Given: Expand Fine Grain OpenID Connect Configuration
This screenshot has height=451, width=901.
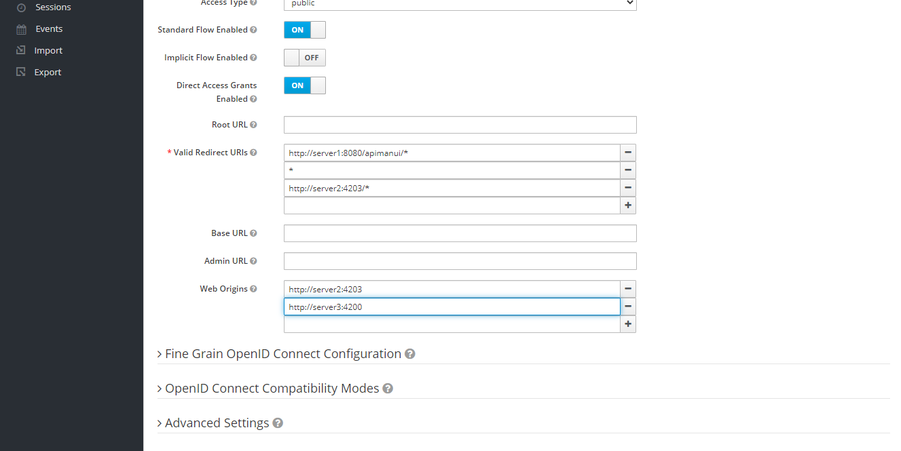Looking at the screenshot, I should (283, 353).
